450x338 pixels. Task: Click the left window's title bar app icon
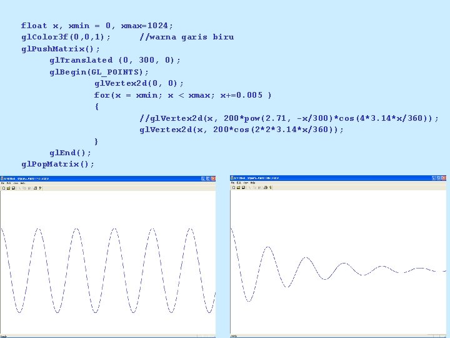click(2, 178)
